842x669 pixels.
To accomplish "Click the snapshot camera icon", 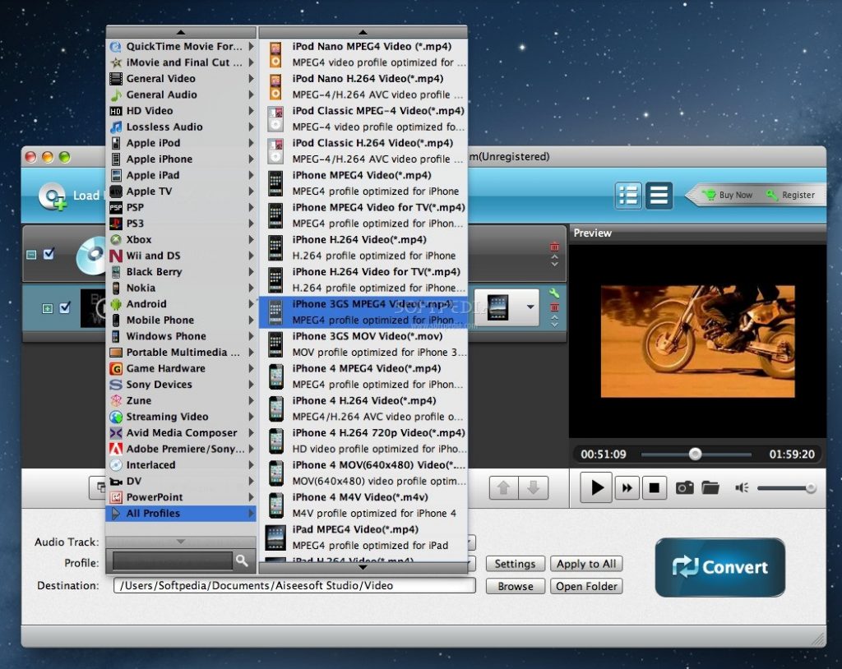I will 684,488.
